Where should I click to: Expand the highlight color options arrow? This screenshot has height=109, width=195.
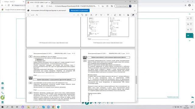(112, 15)
